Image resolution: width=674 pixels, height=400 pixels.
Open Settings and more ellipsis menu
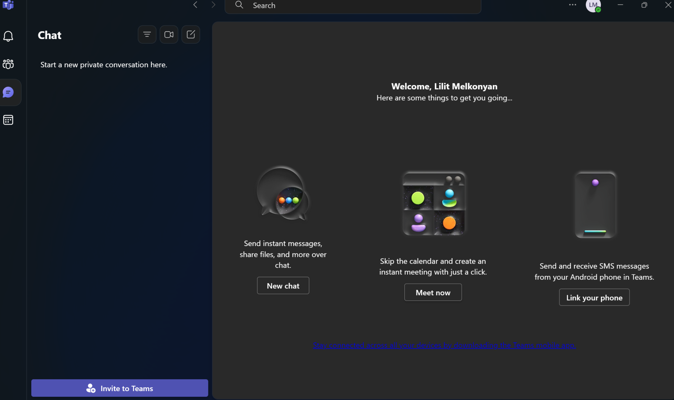tap(573, 5)
